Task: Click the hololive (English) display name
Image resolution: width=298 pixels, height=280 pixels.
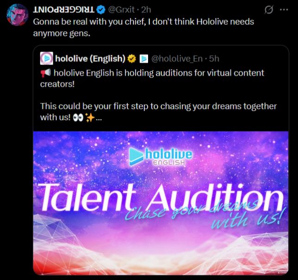Action: click(90, 58)
